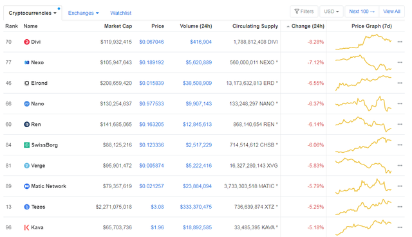Sort the table by Rank column
The width and height of the screenshot is (412, 237).
pyautogui.click(x=12, y=26)
